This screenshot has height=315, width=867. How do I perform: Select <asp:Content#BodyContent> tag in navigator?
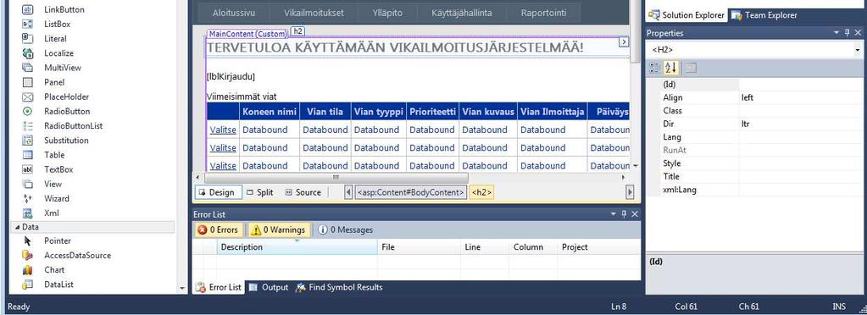(x=411, y=192)
